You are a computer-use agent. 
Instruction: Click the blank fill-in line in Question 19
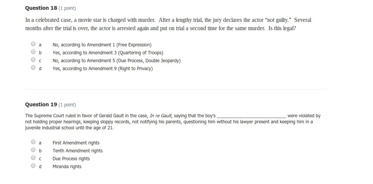[251, 116]
